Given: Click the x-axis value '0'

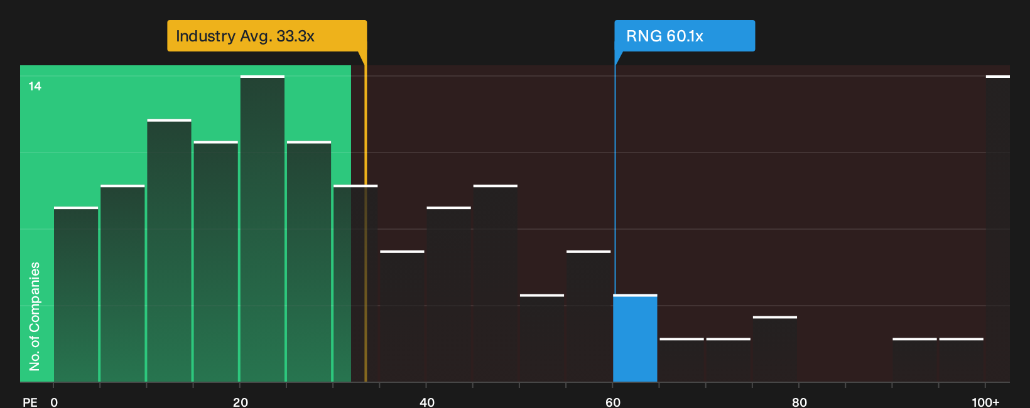Looking at the screenshot, I should coord(54,402).
